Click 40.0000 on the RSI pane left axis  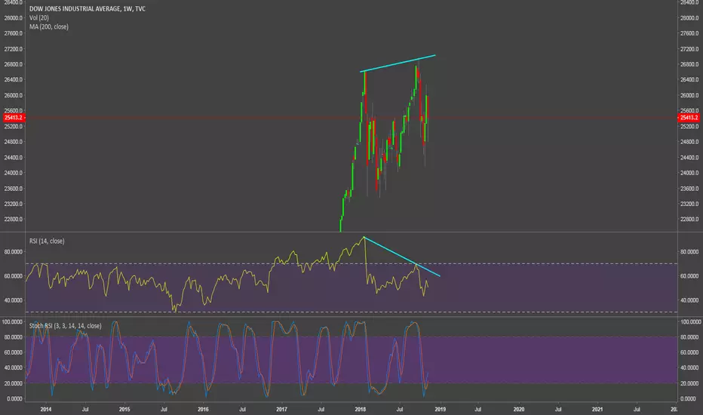click(x=14, y=300)
